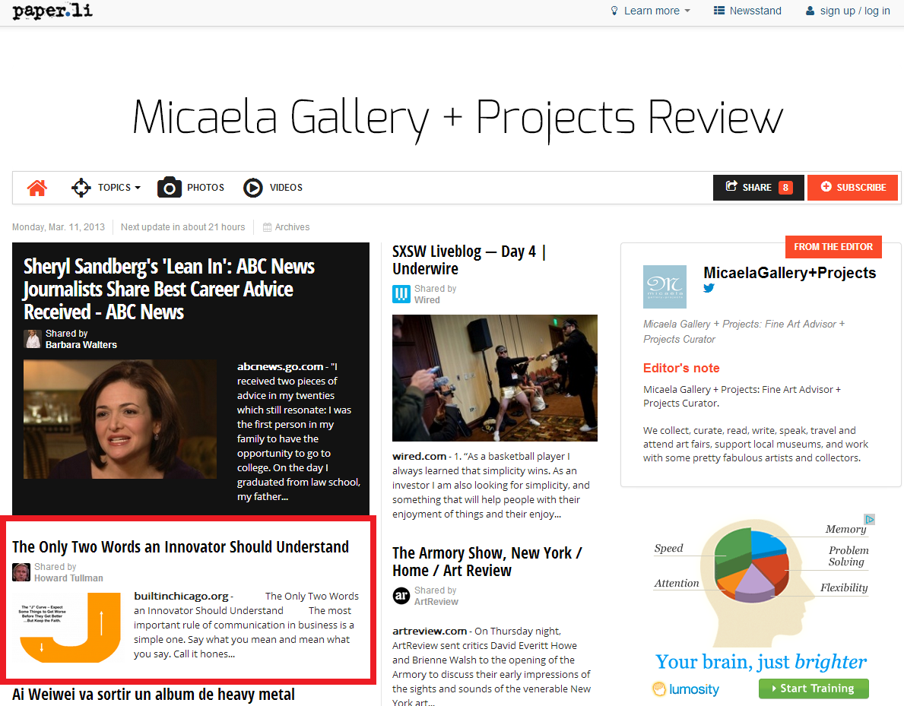Open the Newsstand link
904x706 pixels.
[755, 11]
